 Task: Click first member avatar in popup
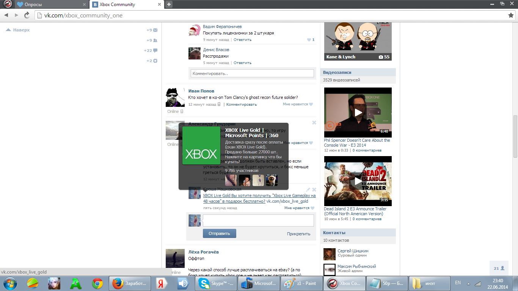pyautogui.click(x=231, y=180)
